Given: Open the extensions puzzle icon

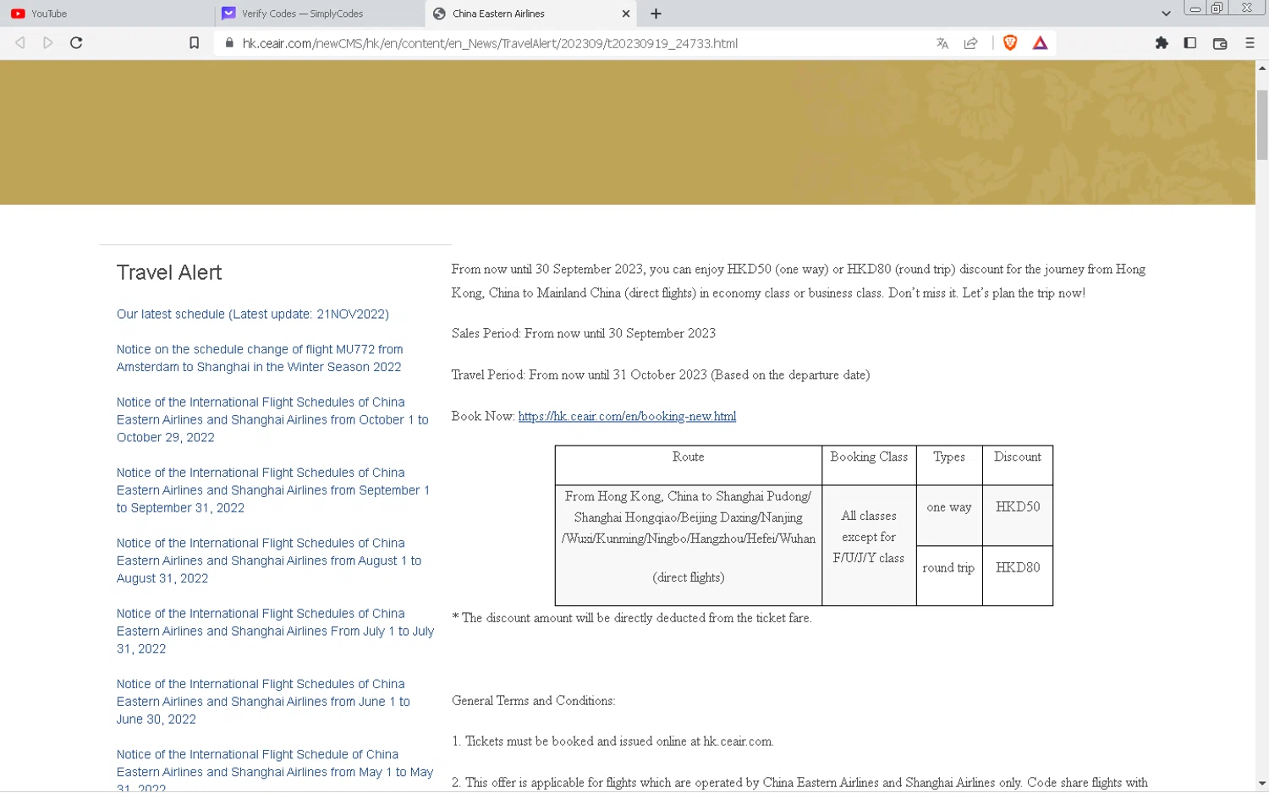Looking at the screenshot, I should pyautogui.click(x=1162, y=43).
